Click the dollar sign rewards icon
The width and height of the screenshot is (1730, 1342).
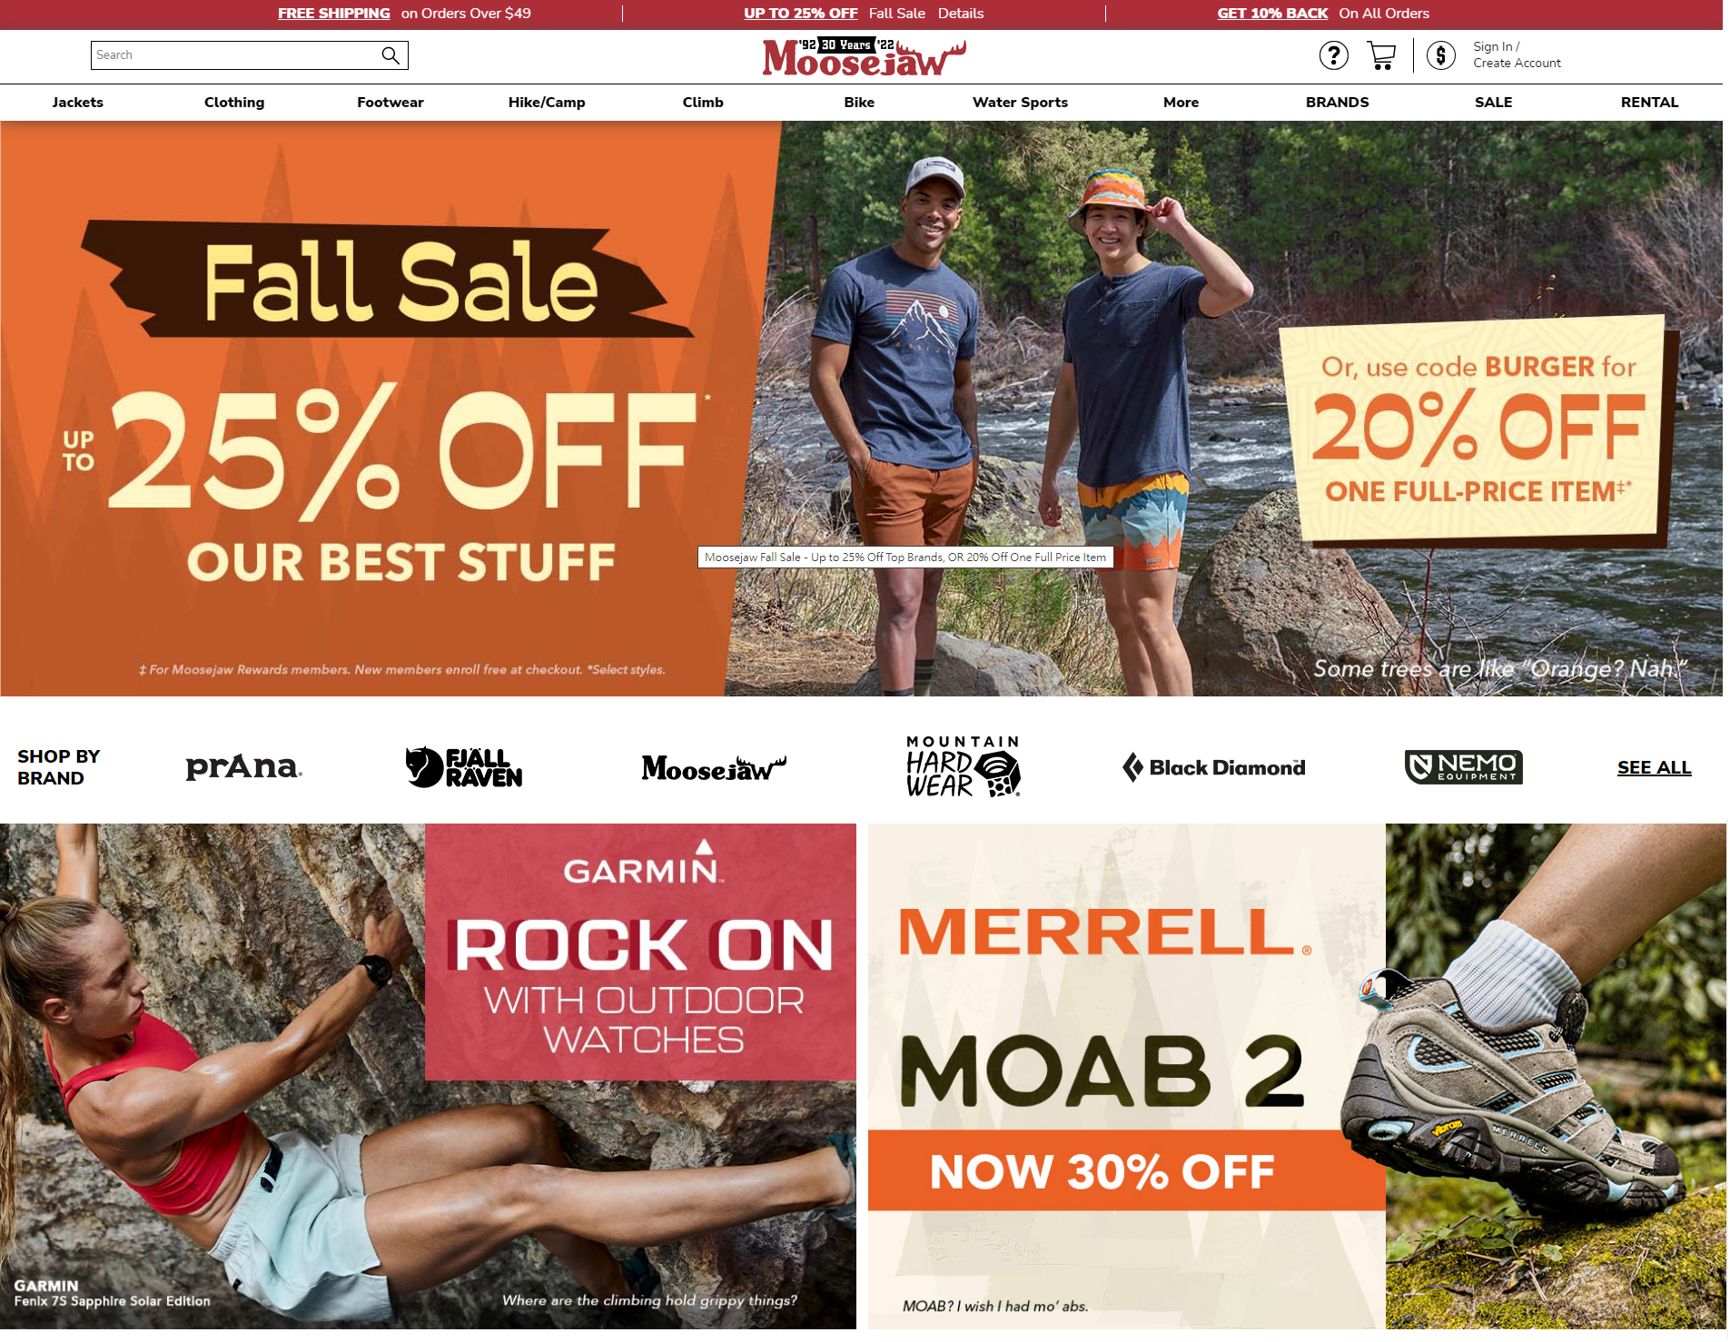point(1440,55)
